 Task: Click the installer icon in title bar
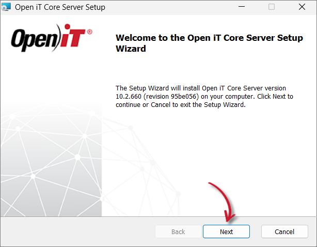(x=6, y=7)
